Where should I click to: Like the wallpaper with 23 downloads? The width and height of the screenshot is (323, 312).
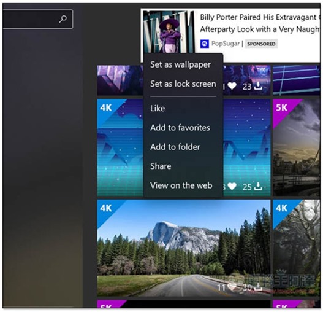pos(232,86)
